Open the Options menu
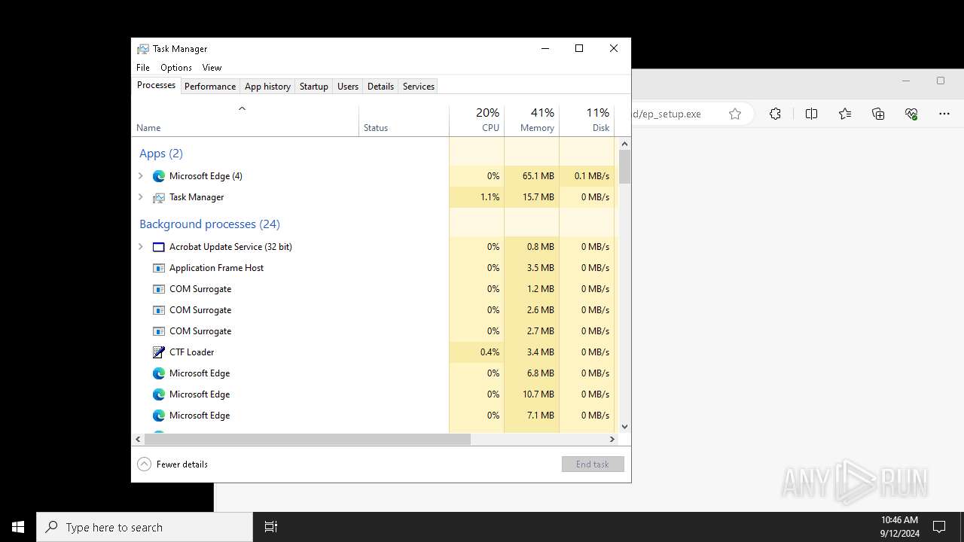The height and width of the screenshot is (542, 964). (x=176, y=68)
